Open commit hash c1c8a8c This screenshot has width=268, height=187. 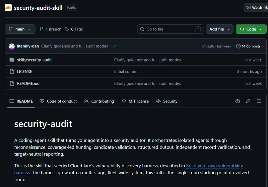click(208, 46)
